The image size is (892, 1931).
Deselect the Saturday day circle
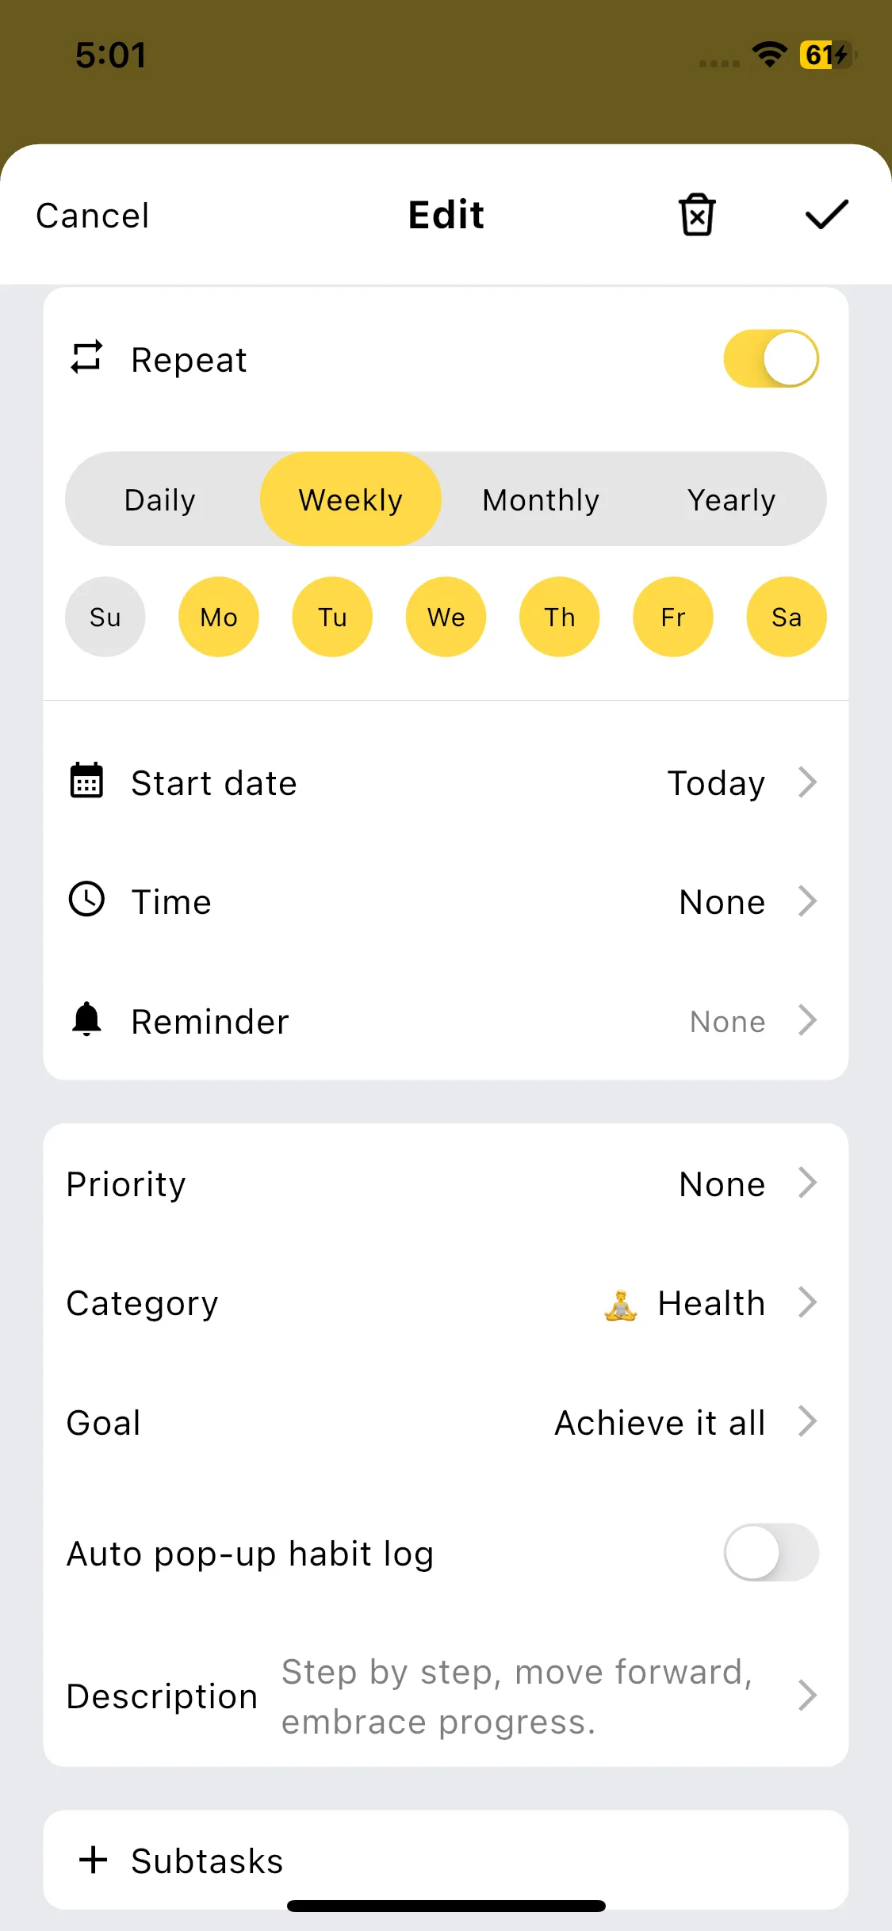point(786,617)
